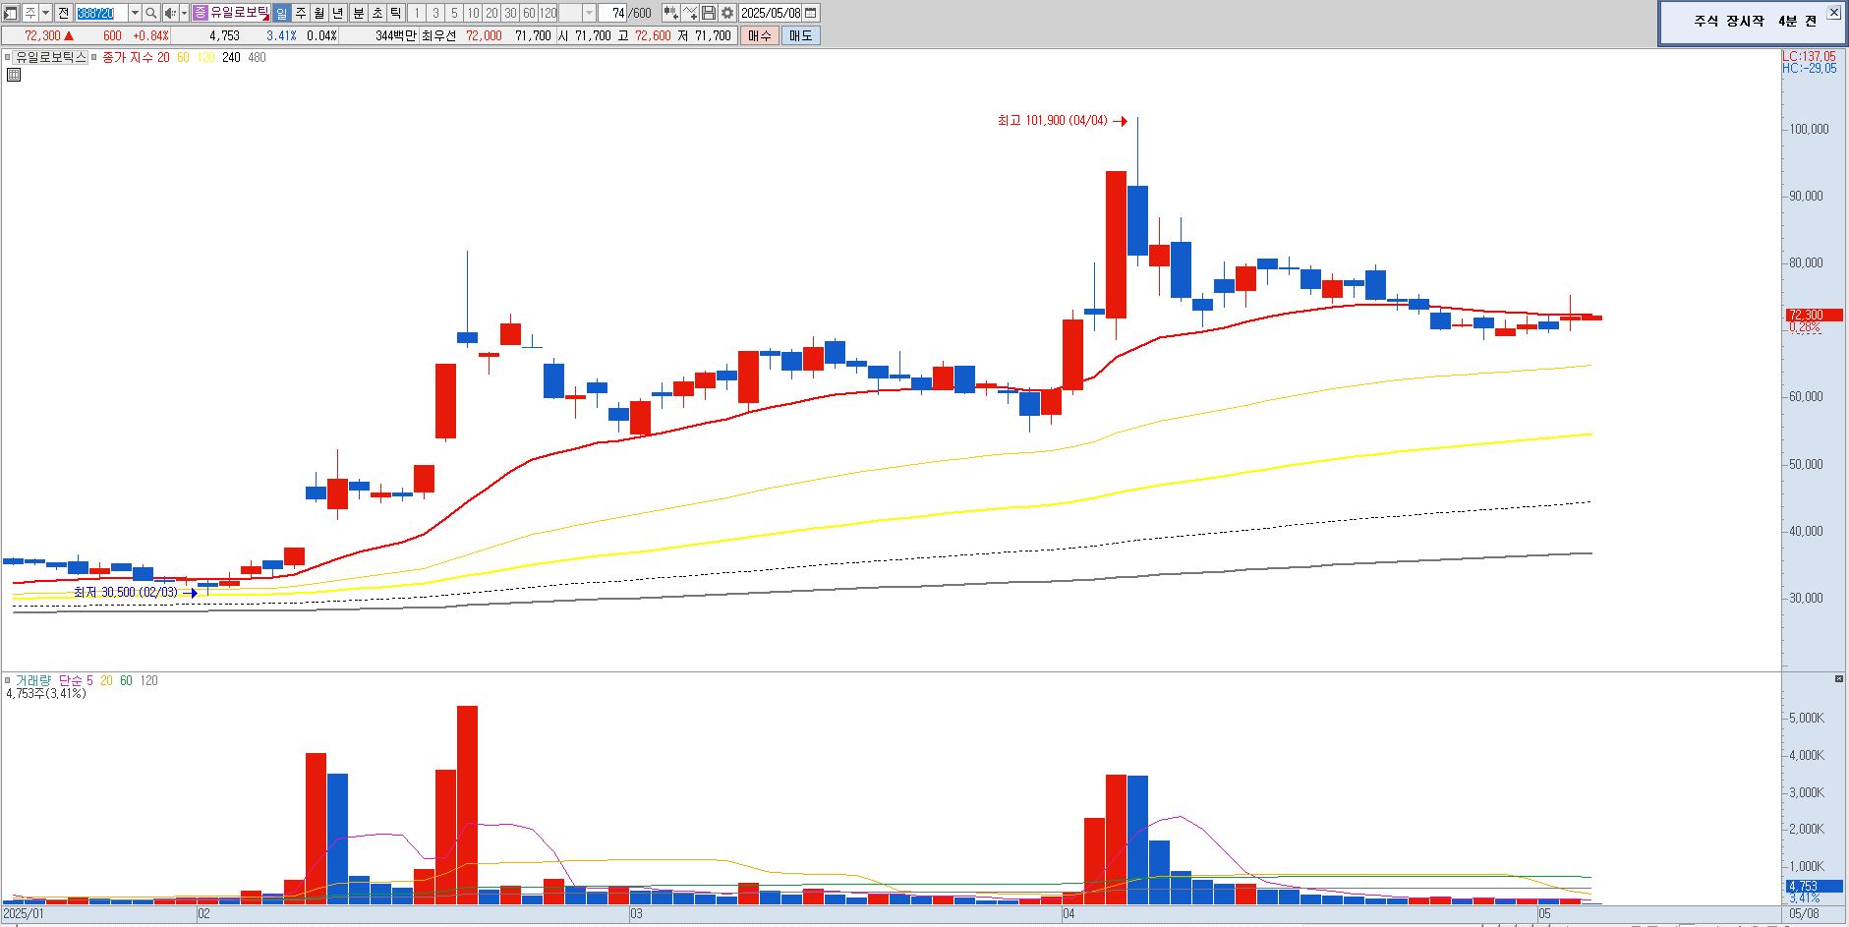1849x927 pixels.
Task: Click the 최저 30,500 (02/03) low price label
Action: pos(126,593)
